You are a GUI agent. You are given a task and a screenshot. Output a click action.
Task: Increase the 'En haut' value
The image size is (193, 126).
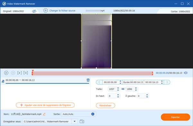pos(118,95)
